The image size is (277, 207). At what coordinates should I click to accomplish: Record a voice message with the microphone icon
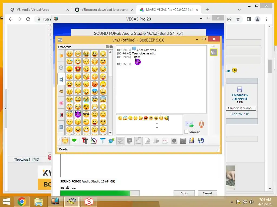(201, 124)
